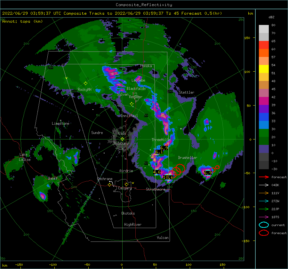Click the Ponoka city label
288x269 pixels.
146,66
